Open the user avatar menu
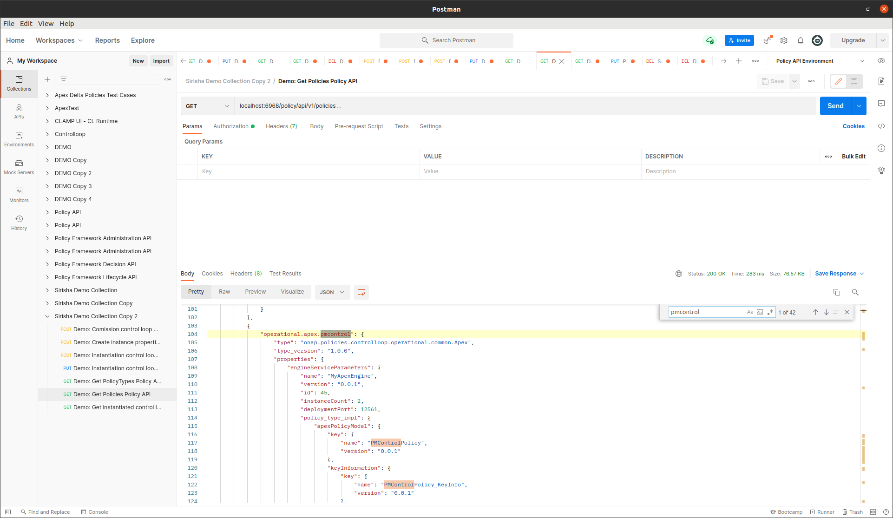The image size is (893, 518). point(817,40)
